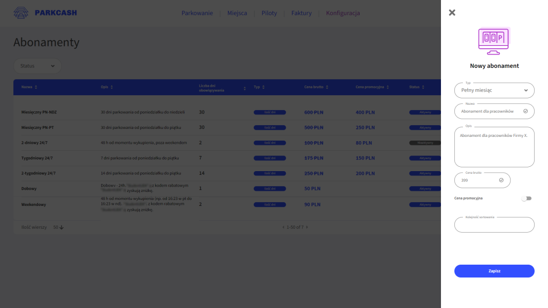Click into the Opis description text area
The image size is (548, 308).
(x=494, y=148)
